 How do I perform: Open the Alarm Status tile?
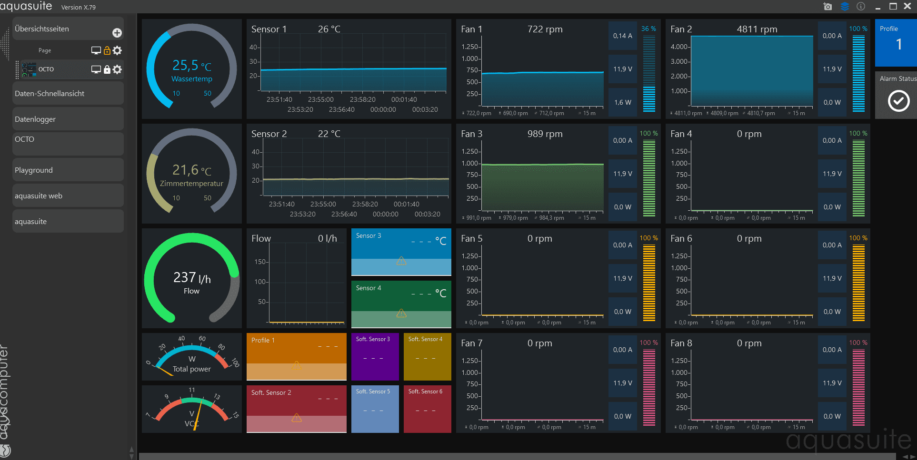point(896,95)
